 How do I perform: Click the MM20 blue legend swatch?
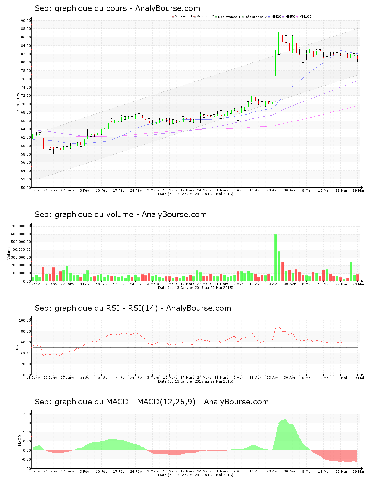(x=269, y=17)
